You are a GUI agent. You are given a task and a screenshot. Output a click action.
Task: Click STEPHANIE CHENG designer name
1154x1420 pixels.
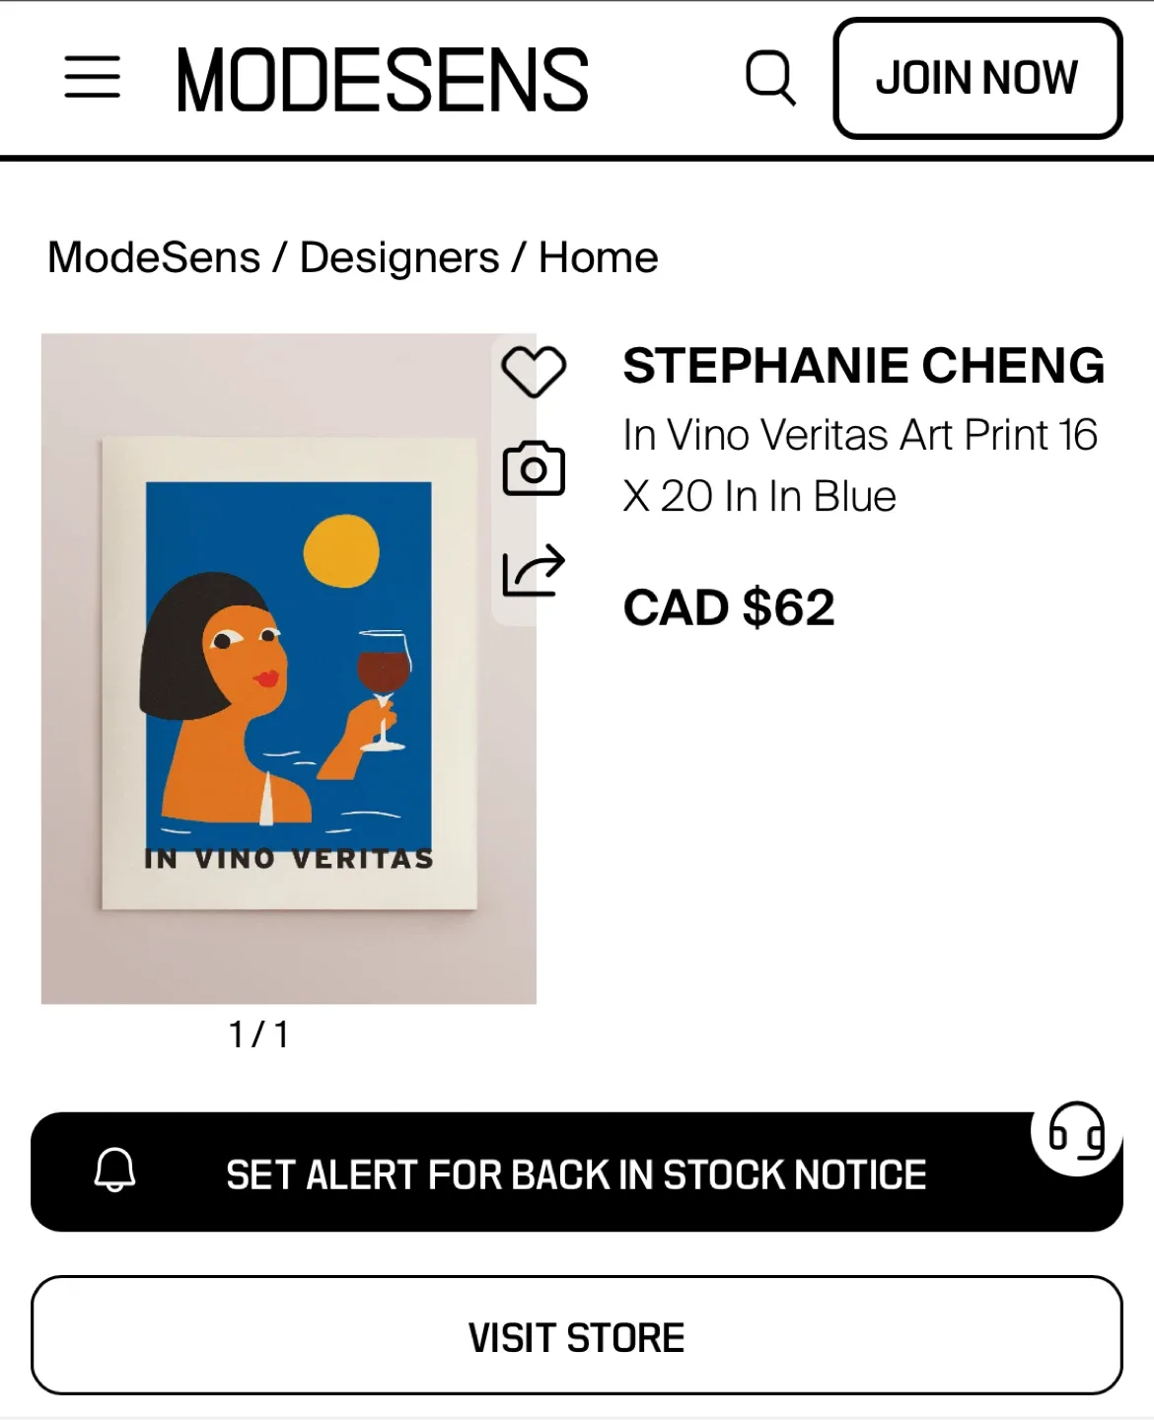coord(863,364)
